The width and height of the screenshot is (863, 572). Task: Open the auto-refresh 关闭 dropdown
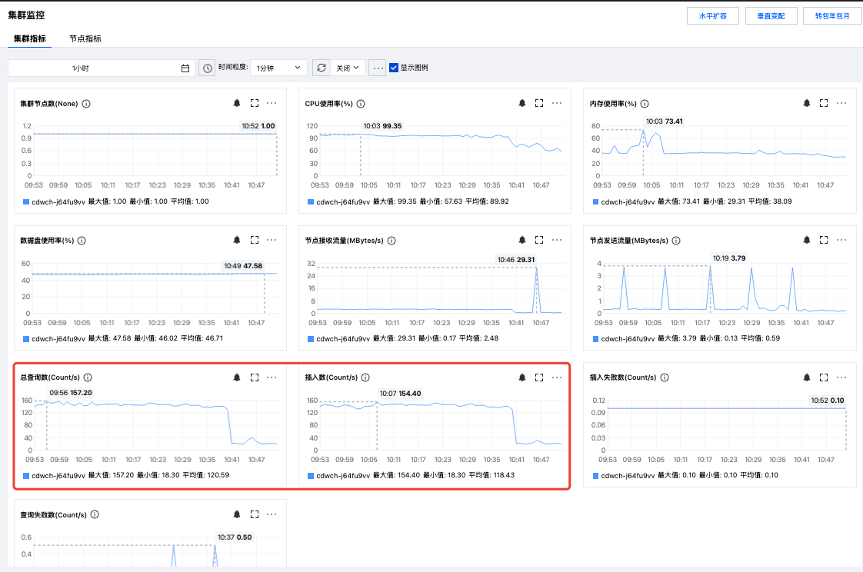pos(348,68)
